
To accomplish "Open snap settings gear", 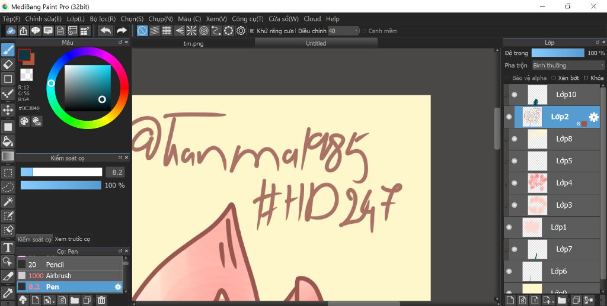I will 241,31.
